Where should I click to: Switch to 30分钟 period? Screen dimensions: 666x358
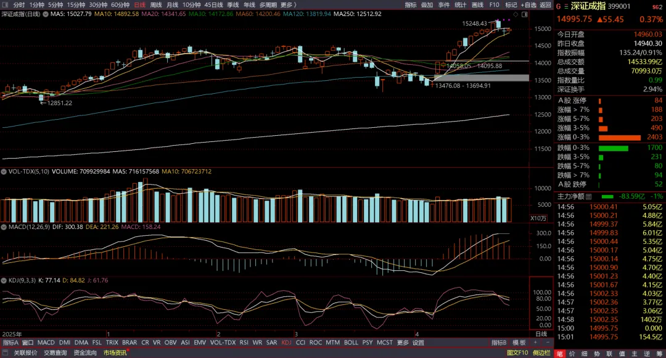98,5
